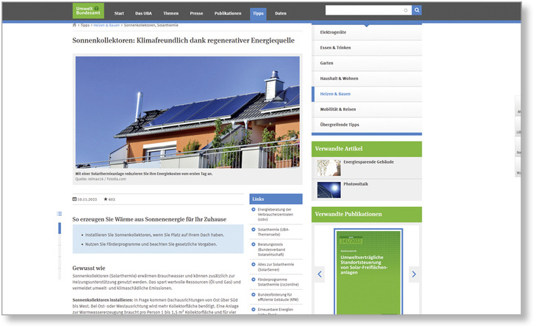Open the Tipps navigation tab
Screen dimensions: 535x328
pyautogui.click(x=258, y=13)
